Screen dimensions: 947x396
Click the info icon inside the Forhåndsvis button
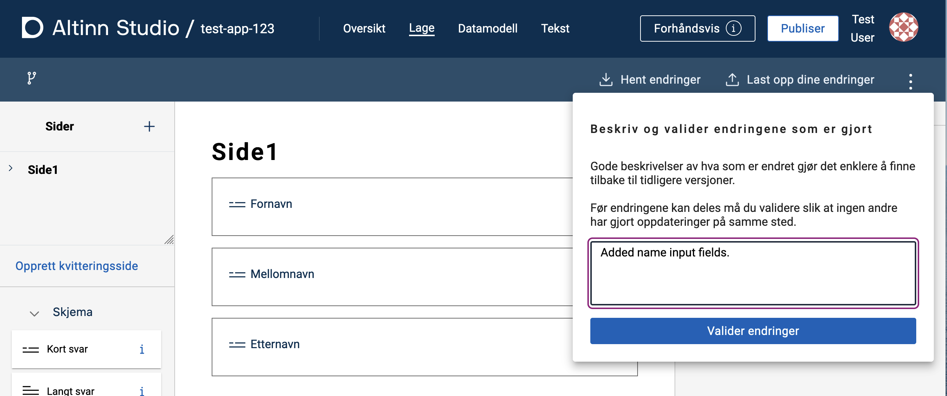pyautogui.click(x=733, y=28)
